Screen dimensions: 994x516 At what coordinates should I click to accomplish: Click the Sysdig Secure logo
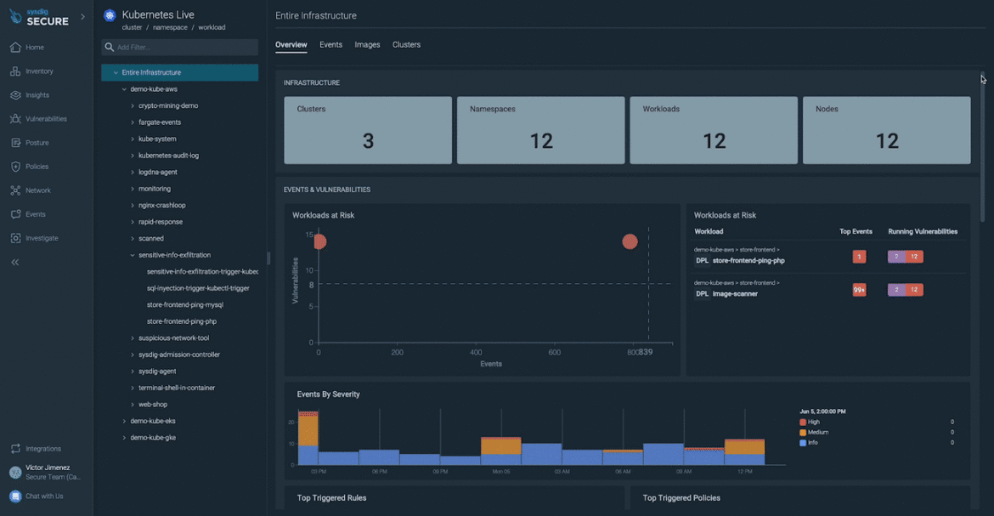click(37, 18)
